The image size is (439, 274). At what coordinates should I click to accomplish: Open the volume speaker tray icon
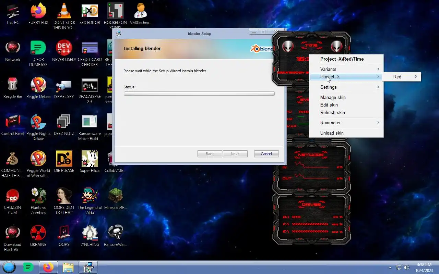point(407,267)
